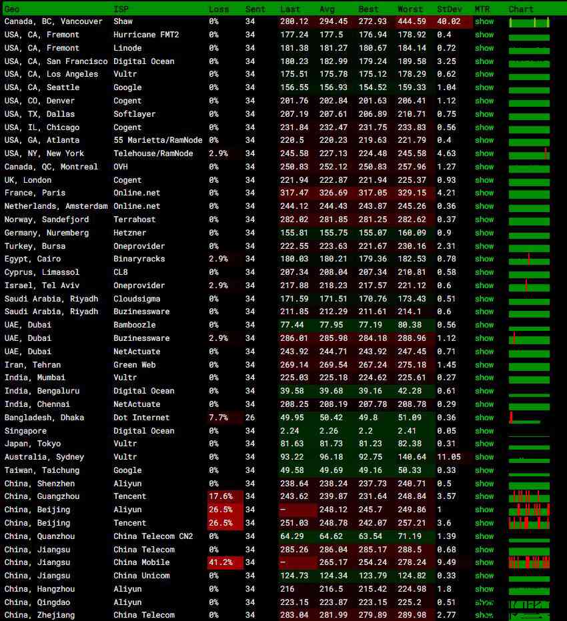Select '55 Marietta/RamNode' ISP cell

pyautogui.click(x=158, y=140)
